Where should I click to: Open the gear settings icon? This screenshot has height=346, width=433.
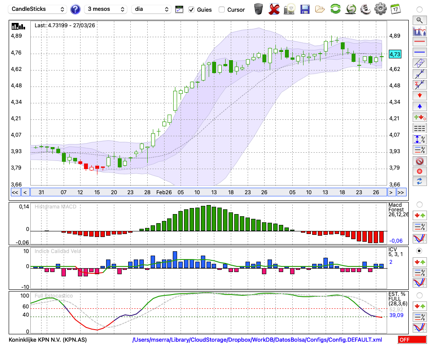(x=381, y=9)
